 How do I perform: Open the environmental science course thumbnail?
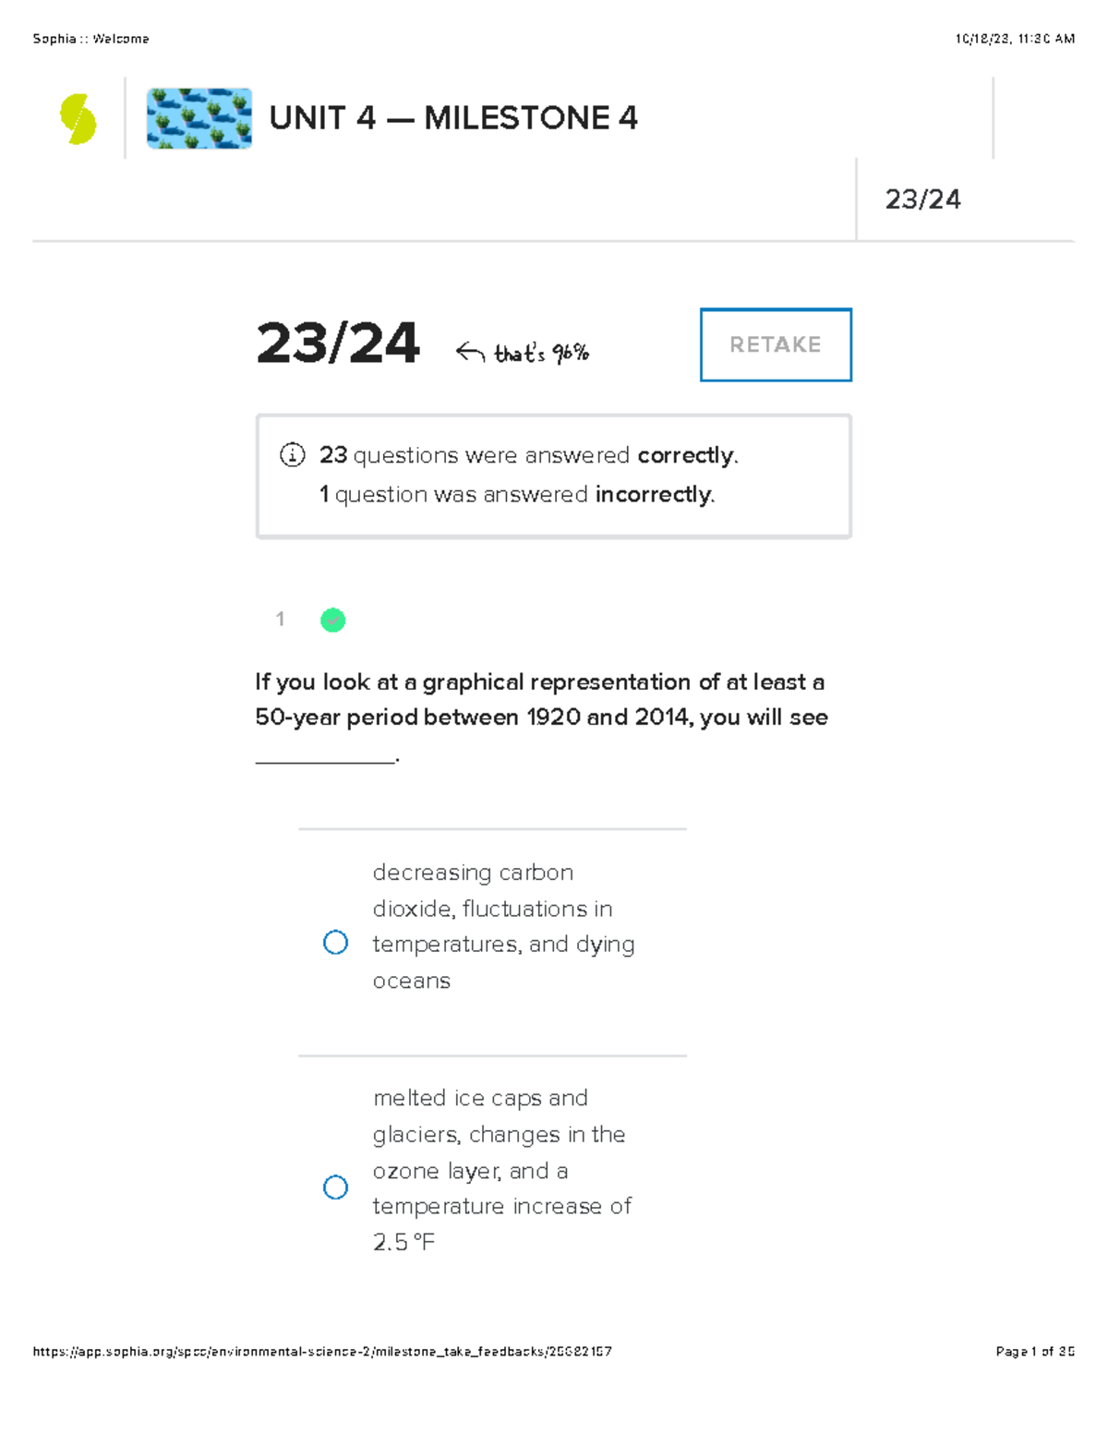(x=199, y=118)
